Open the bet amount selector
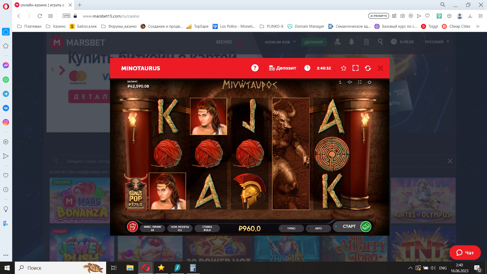The width and height of the screenshot is (487, 274). (207, 228)
